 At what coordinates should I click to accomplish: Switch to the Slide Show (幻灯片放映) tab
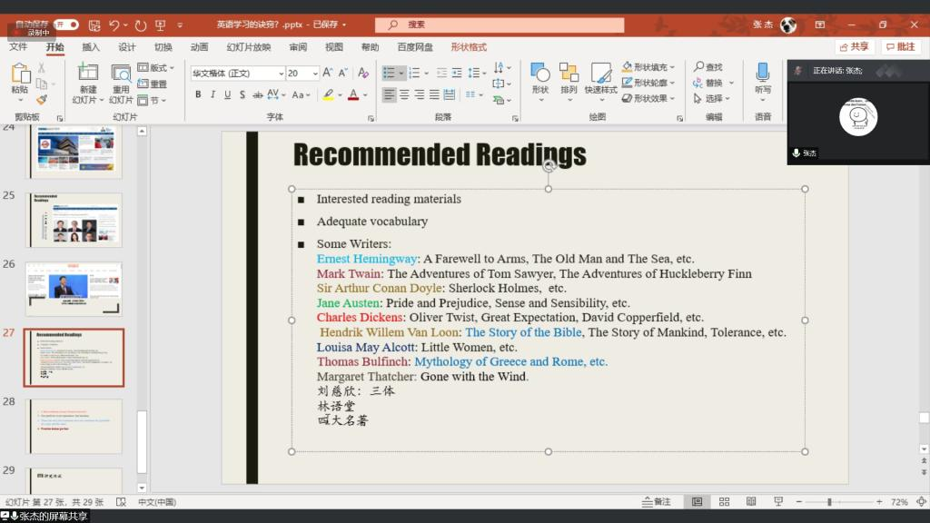tap(249, 47)
